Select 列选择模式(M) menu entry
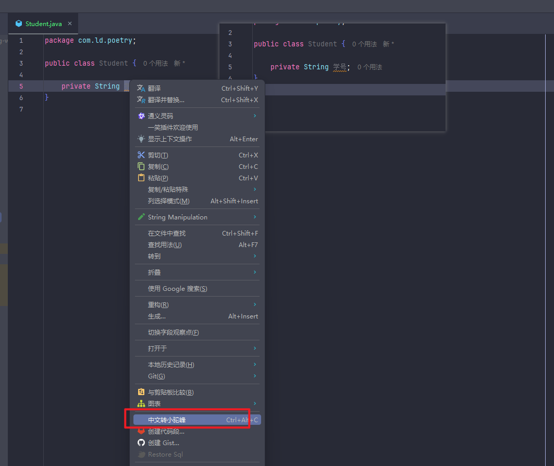This screenshot has height=466, width=554. 197,201
